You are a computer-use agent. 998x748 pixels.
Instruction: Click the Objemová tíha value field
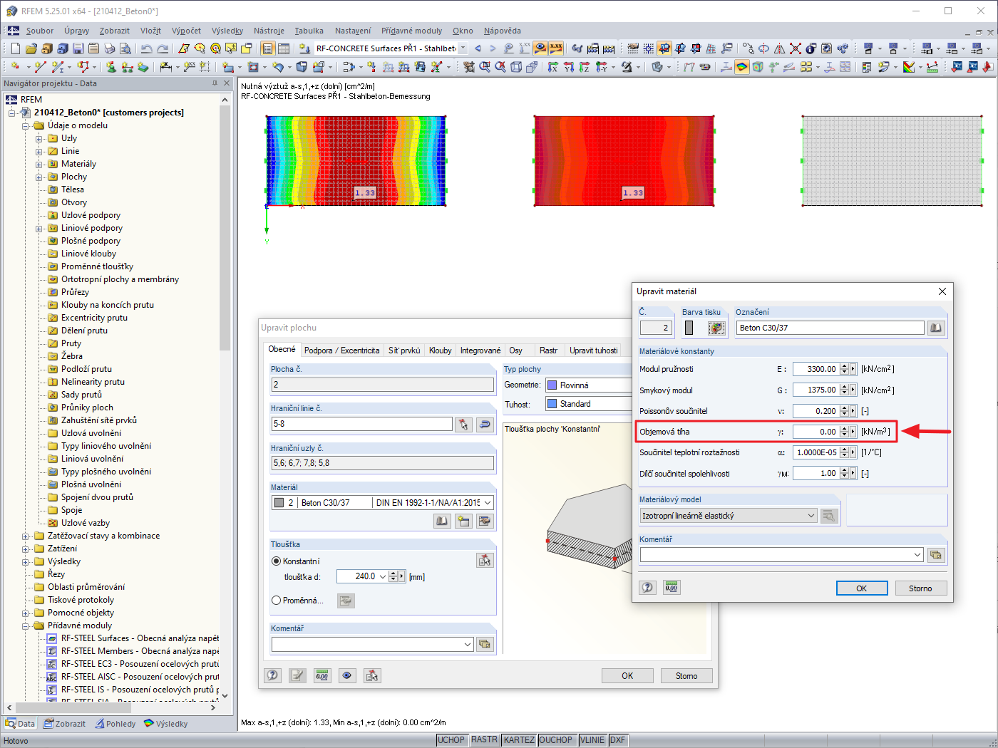point(816,432)
